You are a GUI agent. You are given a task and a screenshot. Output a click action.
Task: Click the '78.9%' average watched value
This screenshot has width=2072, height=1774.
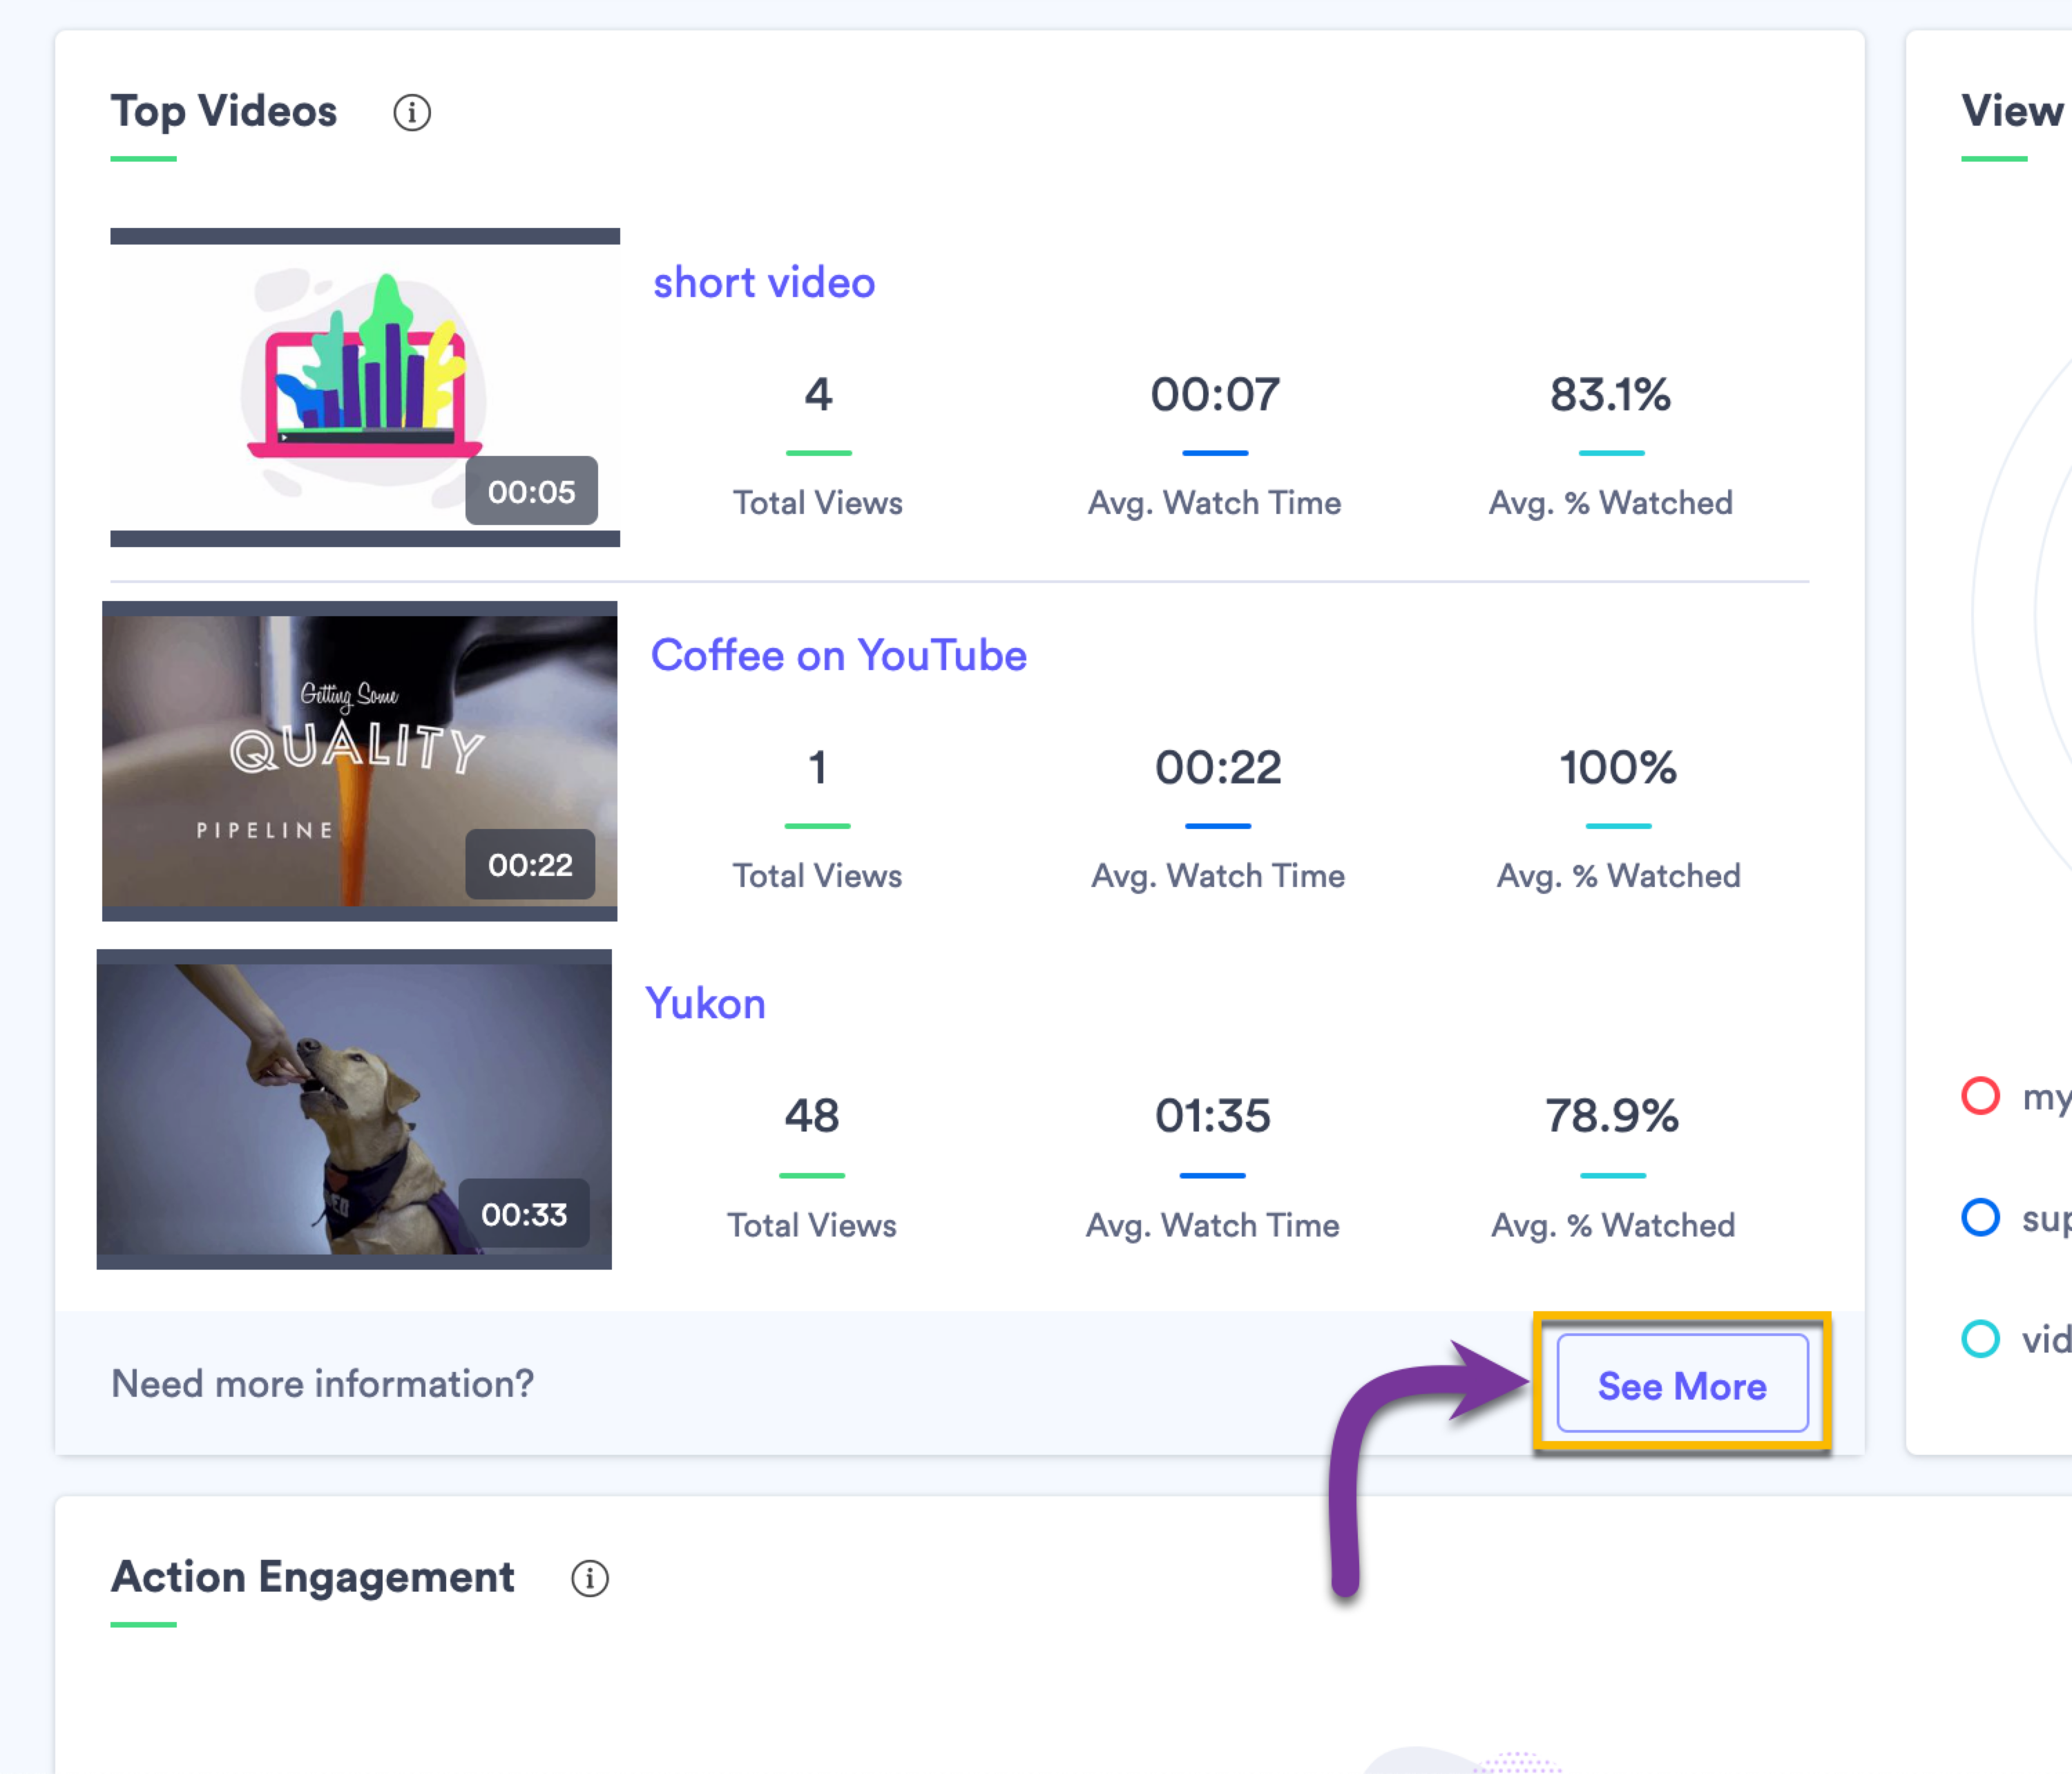[x=1612, y=1116]
